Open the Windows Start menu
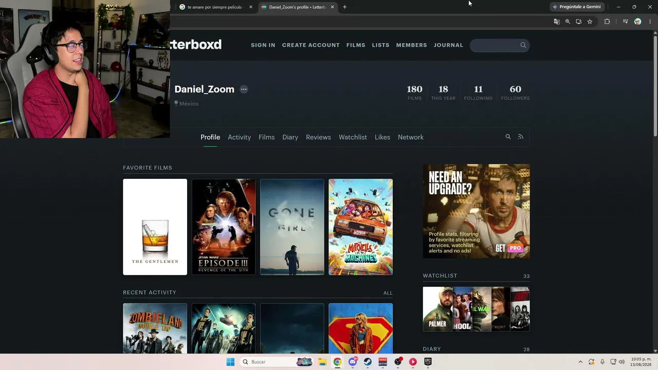 click(x=230, y=362)
